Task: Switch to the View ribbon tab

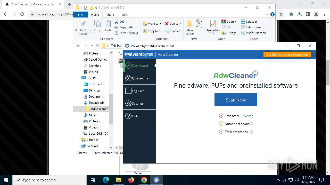Action: [x=125, y=15]
